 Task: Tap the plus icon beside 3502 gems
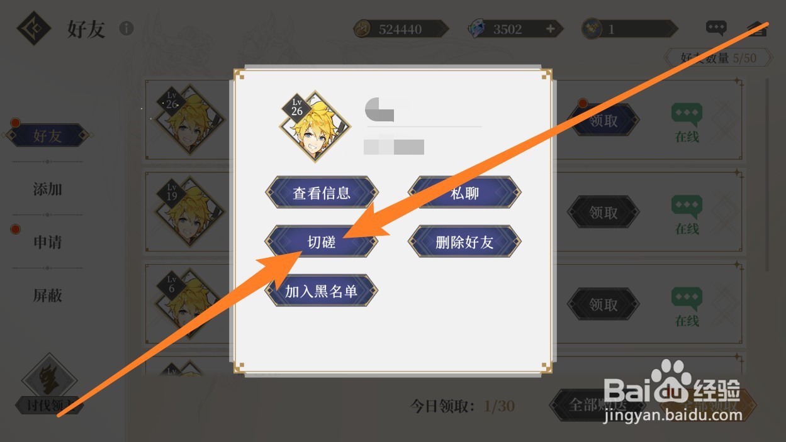click(551, 29)
